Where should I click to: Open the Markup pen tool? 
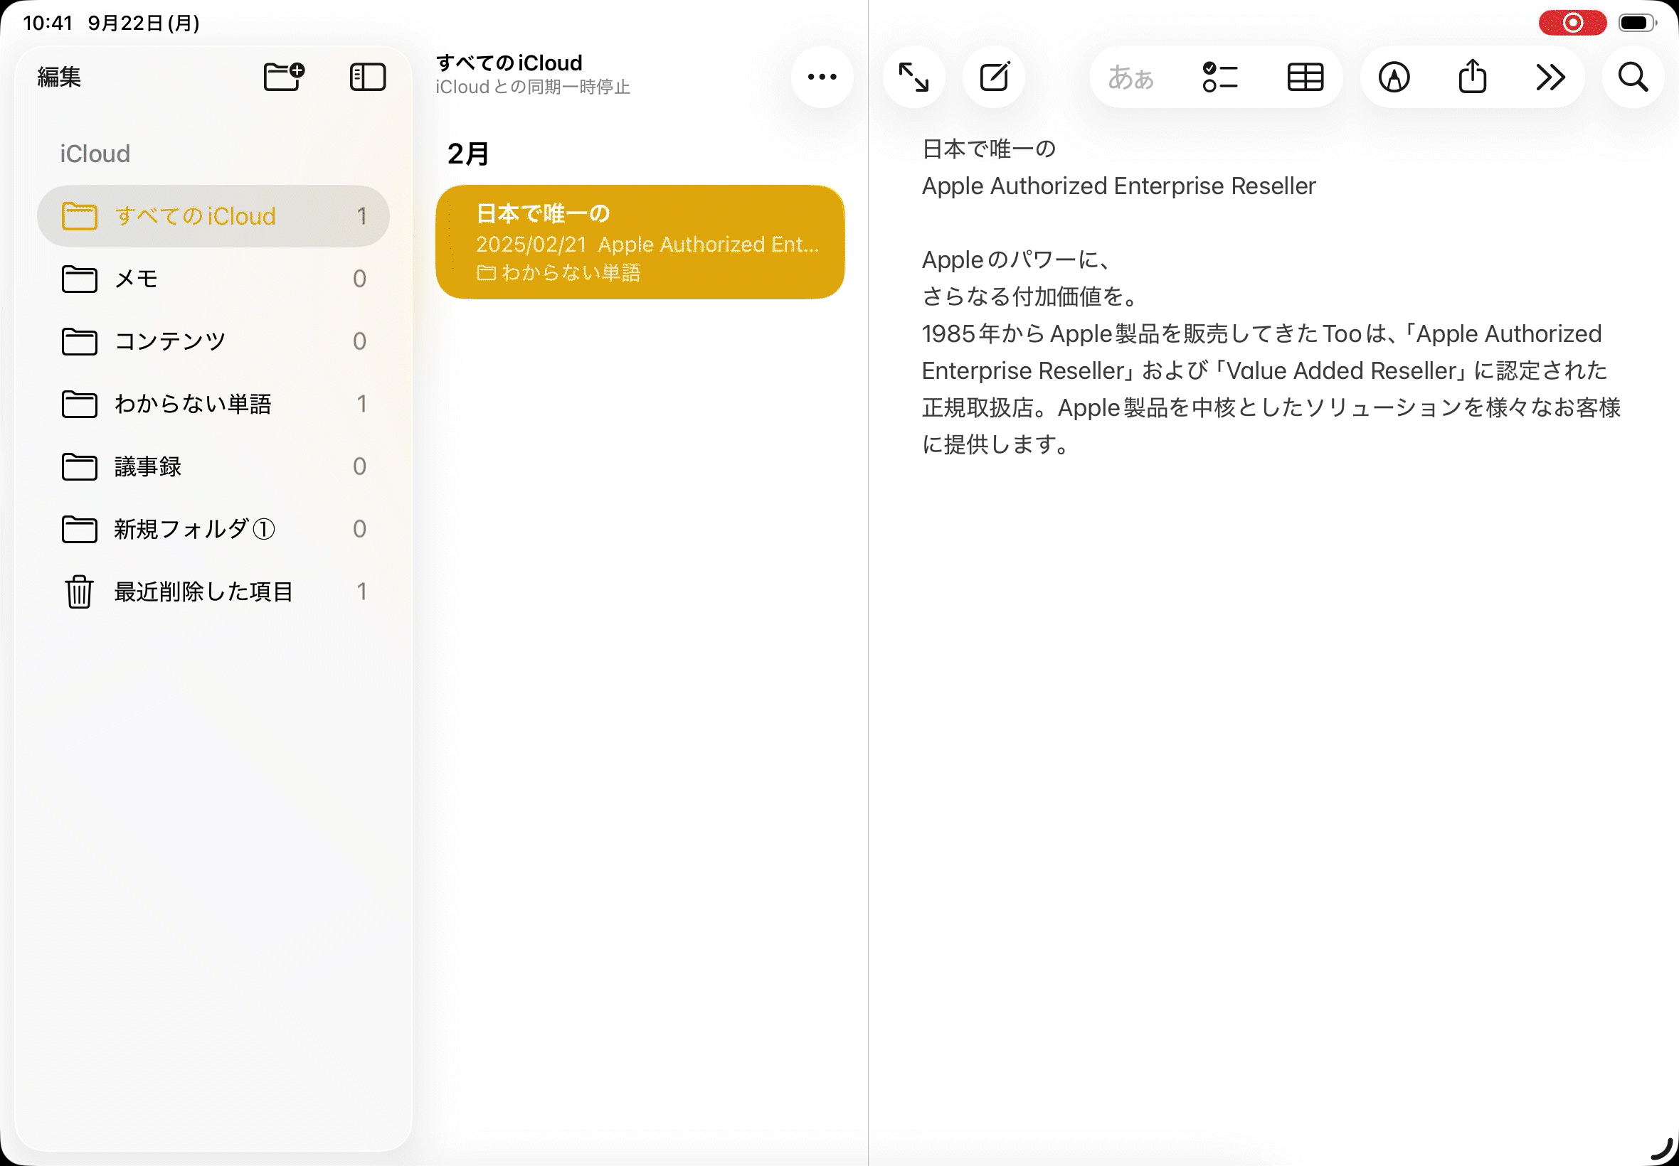(x=1394, y=77)
